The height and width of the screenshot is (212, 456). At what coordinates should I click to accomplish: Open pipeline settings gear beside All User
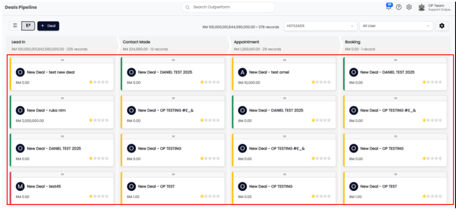441,26
